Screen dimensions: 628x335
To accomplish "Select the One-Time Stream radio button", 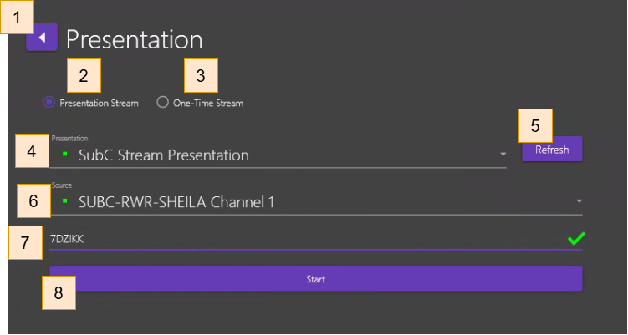I will point(162,103).
